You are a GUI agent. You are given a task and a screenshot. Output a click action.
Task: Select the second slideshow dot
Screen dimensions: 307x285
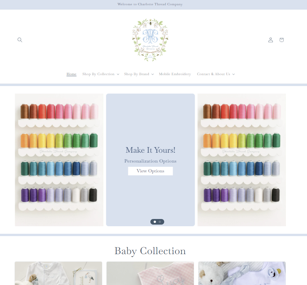coord(160,222)
